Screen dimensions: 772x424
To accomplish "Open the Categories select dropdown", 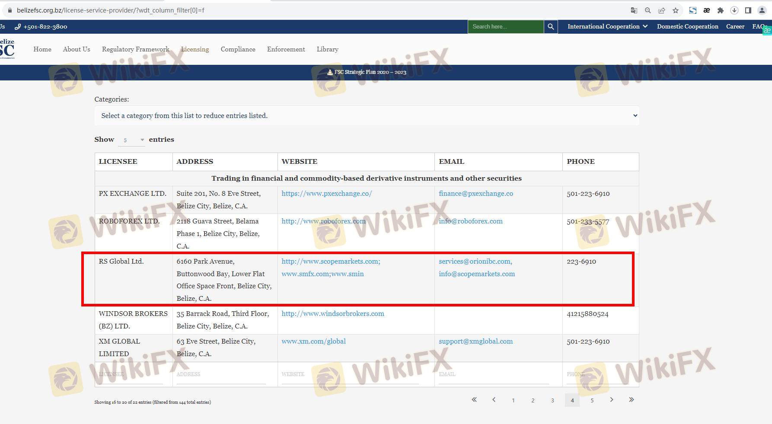I will click(x=366, y=116).
